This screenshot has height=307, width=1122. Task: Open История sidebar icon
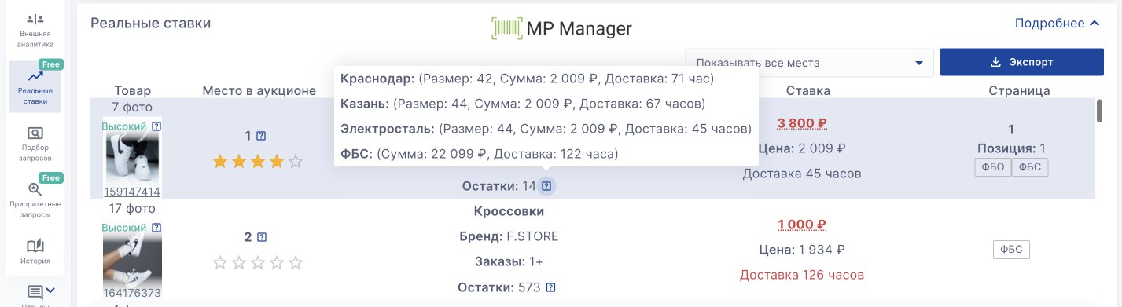35,251
